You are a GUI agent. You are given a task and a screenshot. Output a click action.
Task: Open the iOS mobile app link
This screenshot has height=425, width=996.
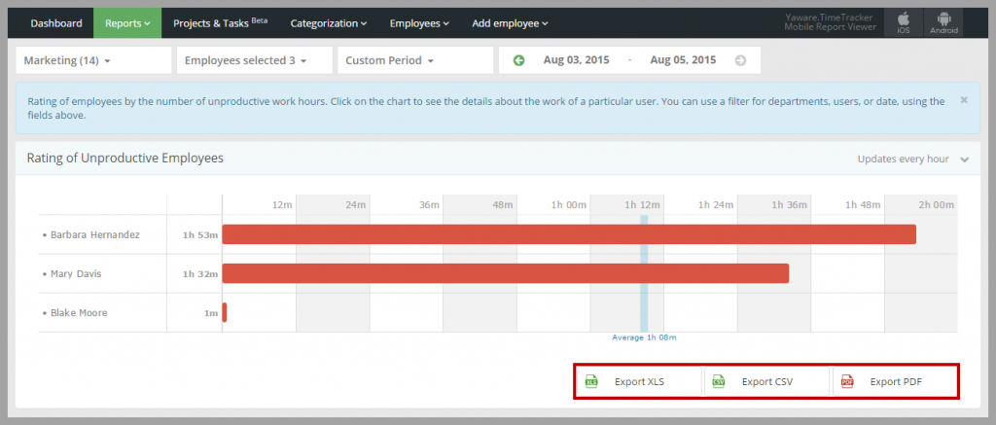[904, 23]
